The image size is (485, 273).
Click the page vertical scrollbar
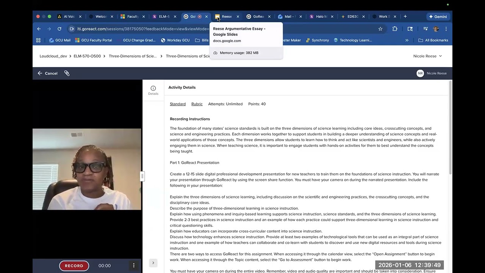click(450, 127)
